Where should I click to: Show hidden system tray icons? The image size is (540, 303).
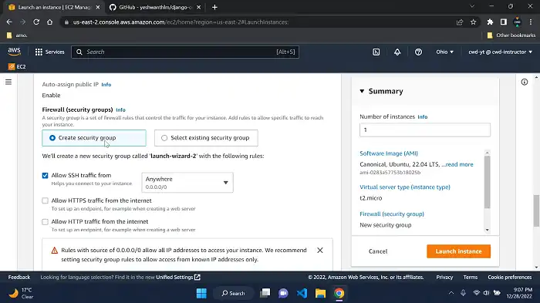pyautogui.click(x=451, y=293)
